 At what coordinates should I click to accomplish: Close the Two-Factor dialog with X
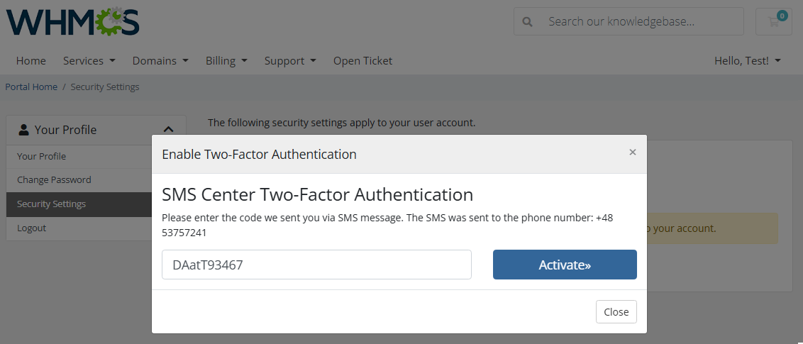(633, 152)
